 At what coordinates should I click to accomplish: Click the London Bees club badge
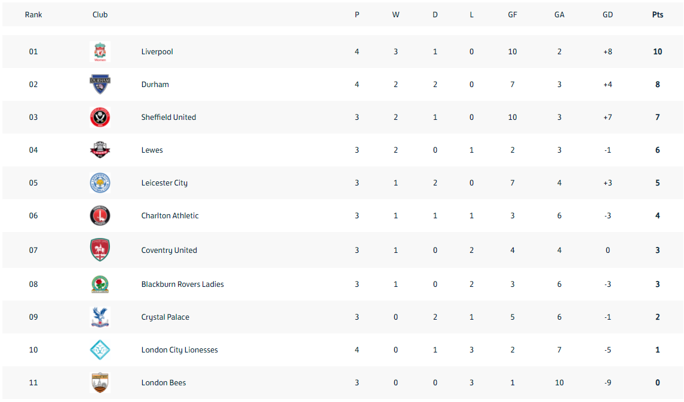click(100, 383)
